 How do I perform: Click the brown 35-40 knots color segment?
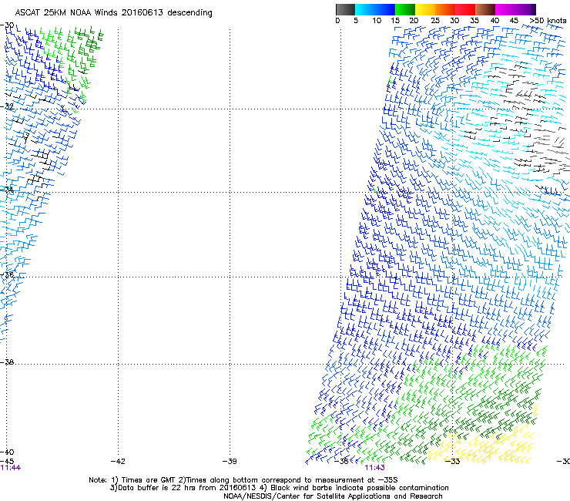tap(485, 9)
